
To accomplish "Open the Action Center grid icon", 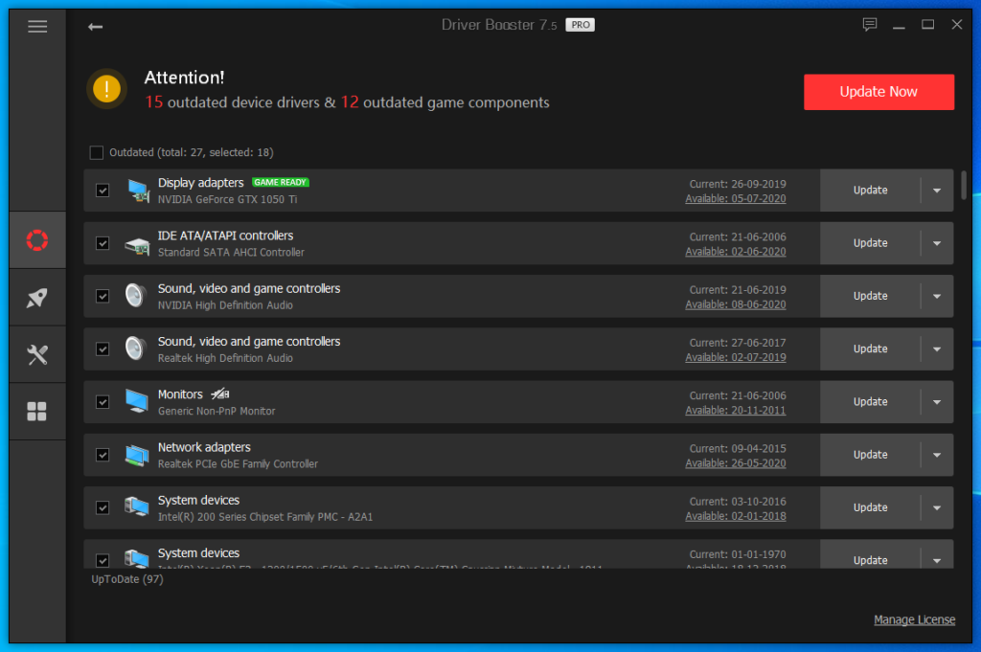I will point(37,411).
